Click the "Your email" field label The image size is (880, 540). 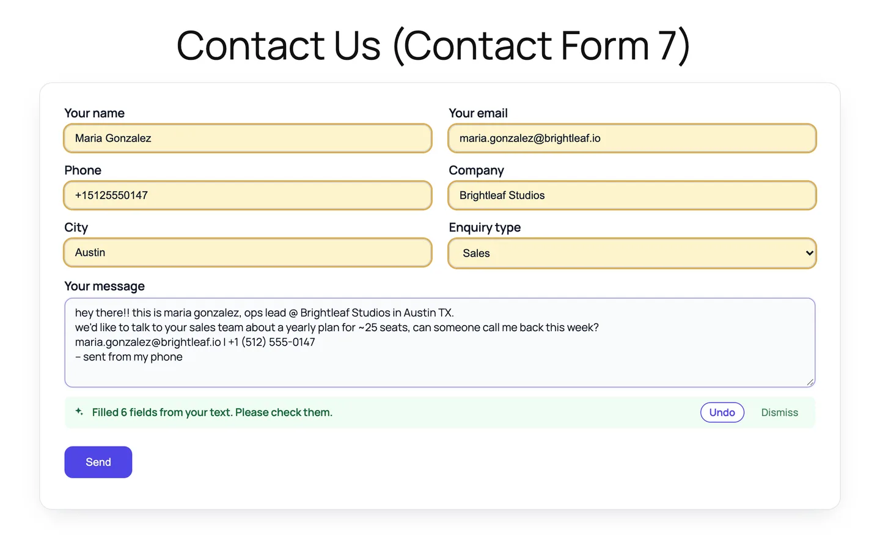pyautogui.click(x=478, y=113)
